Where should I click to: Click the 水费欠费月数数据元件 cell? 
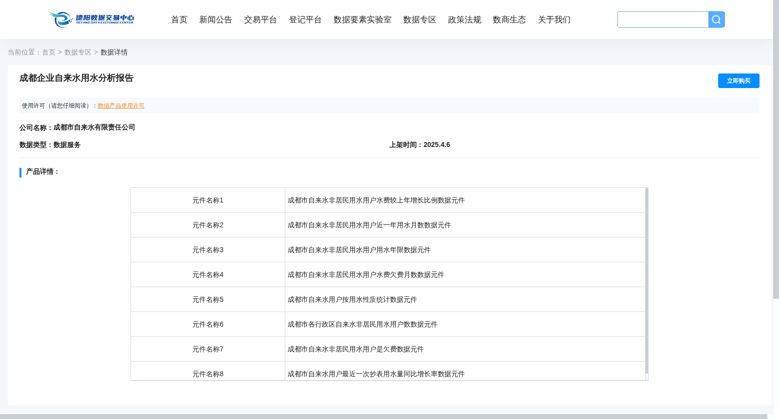pos(465,274)
